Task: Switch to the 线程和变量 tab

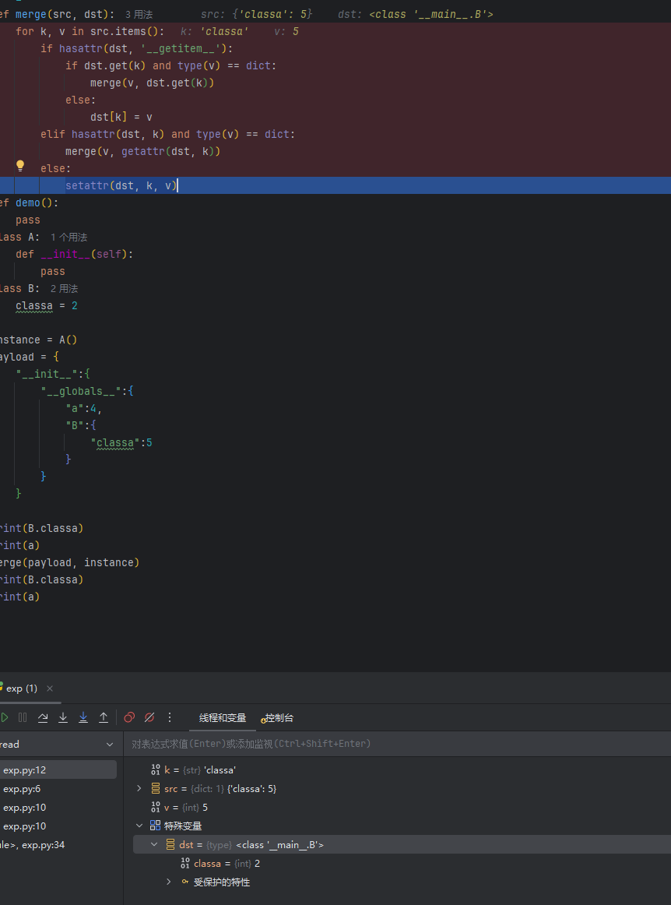Action: (222, 717)
